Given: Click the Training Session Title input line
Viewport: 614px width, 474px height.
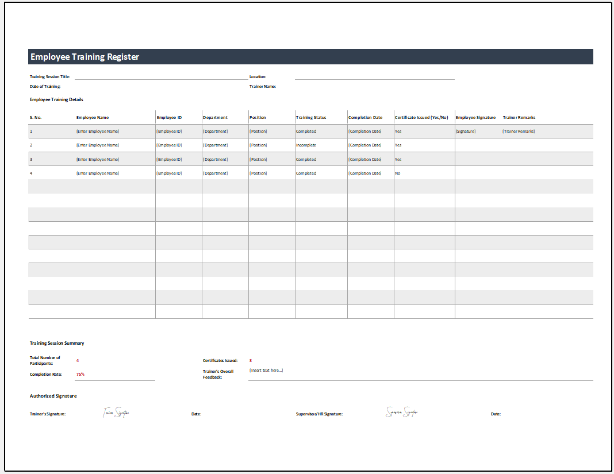Looking at the screenshot, I should 161,77.
